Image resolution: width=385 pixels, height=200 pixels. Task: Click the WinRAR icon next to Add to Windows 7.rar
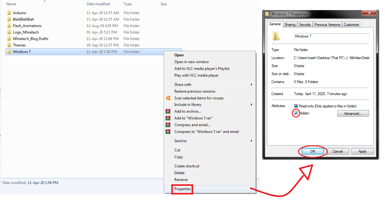tap(168, 118)
